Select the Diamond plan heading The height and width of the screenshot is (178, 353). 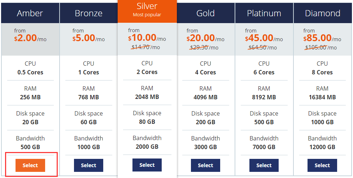point(322,13)
